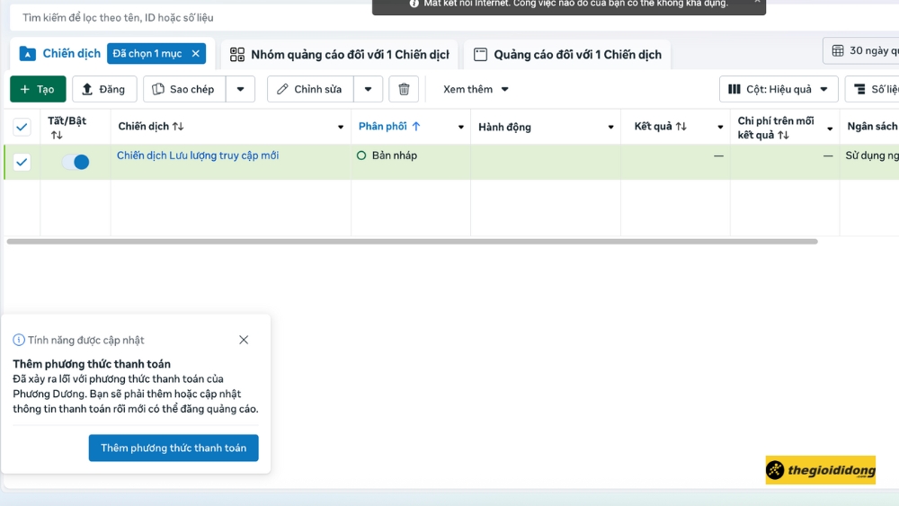
Task: Uncheck the select-all header checkbox
Action: click(x=22, y=127)
